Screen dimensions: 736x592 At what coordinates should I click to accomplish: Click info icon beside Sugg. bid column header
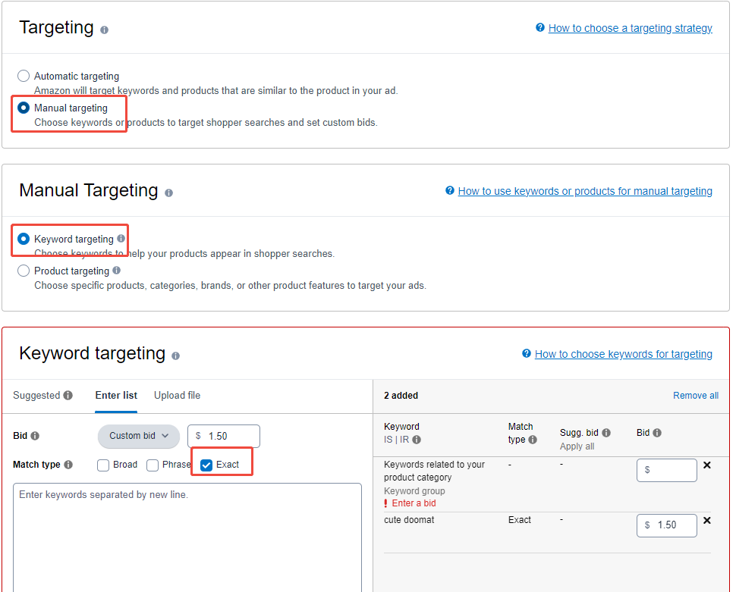pos(606,433)
